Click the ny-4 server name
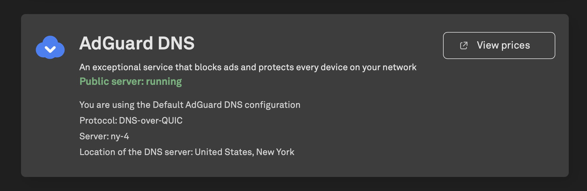The image size is (587, 191). point(120,136)
